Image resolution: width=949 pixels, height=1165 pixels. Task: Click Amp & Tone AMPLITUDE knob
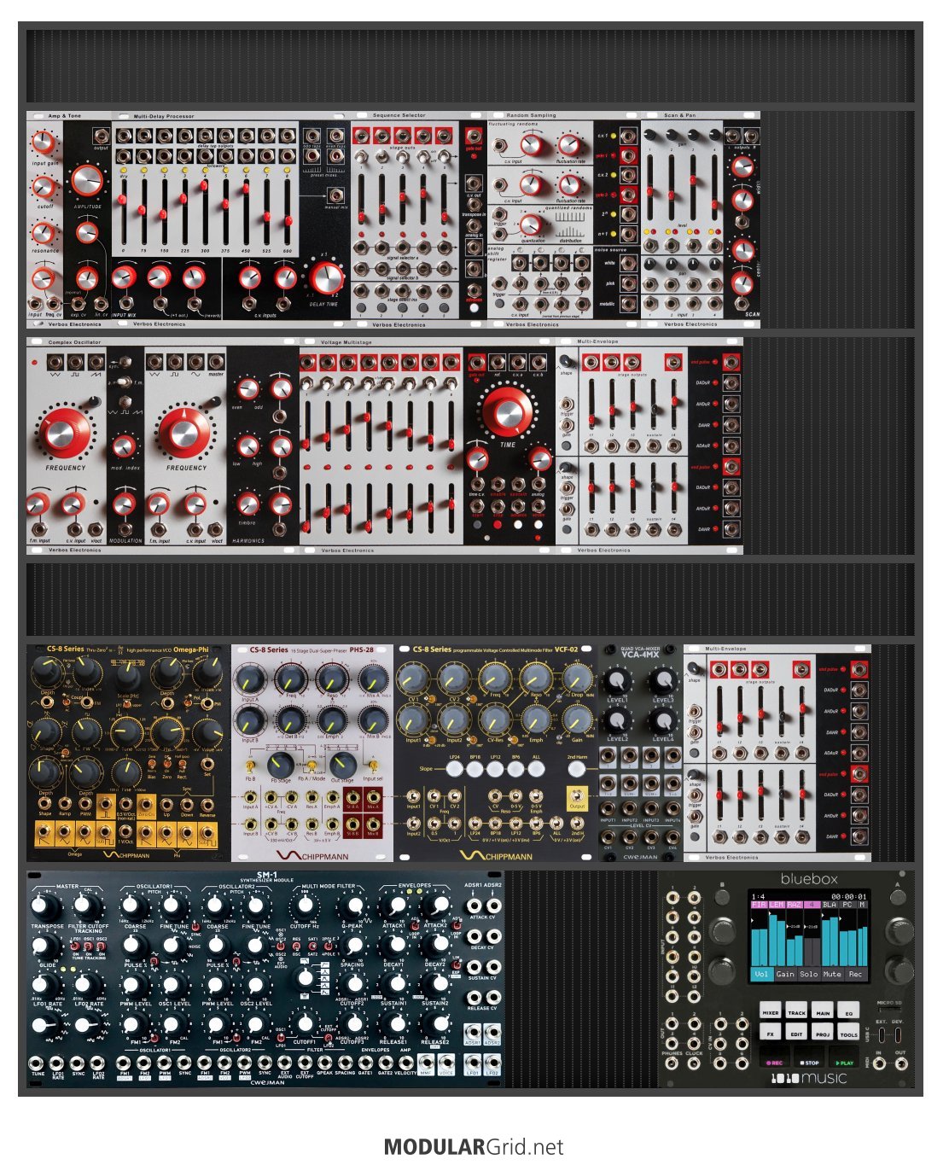click(86, 180)
